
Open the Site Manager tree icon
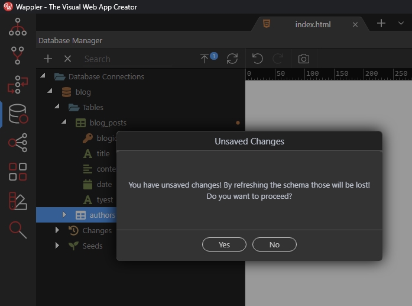click(x=18, y=27)
